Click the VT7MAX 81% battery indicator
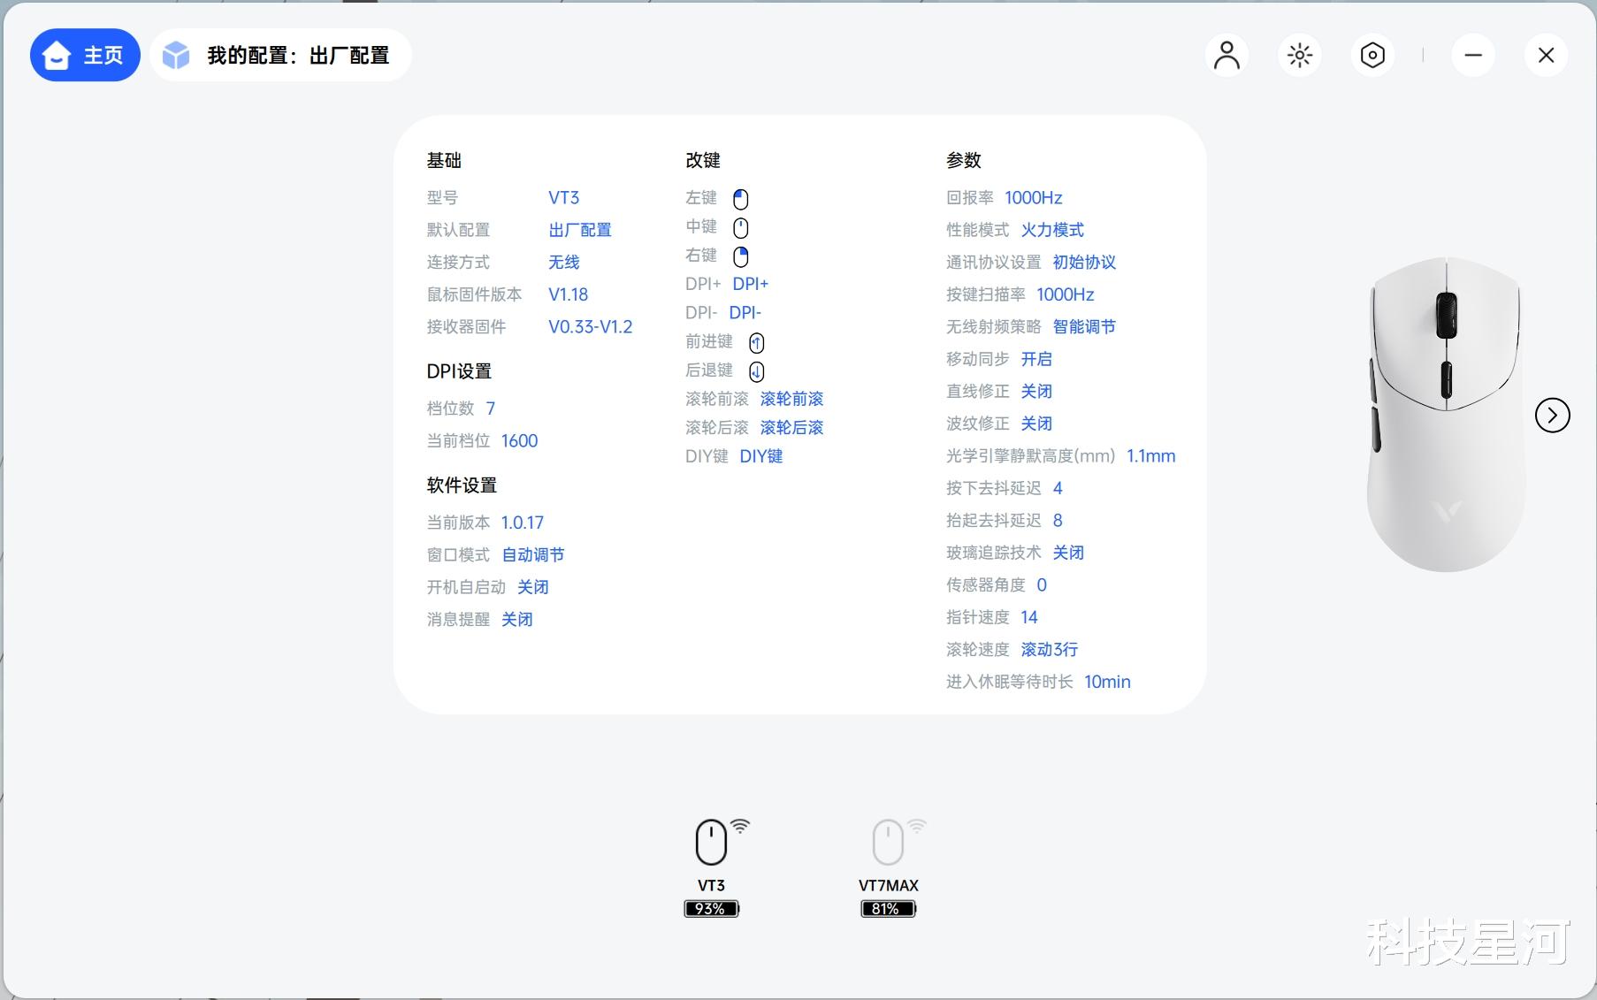This screenshot has height=1000, width=1597. [889, 908]
